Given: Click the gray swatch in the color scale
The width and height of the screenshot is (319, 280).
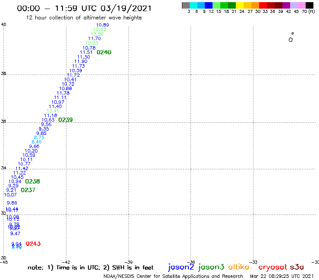Looking at the screenshot, I should point(186,5).
